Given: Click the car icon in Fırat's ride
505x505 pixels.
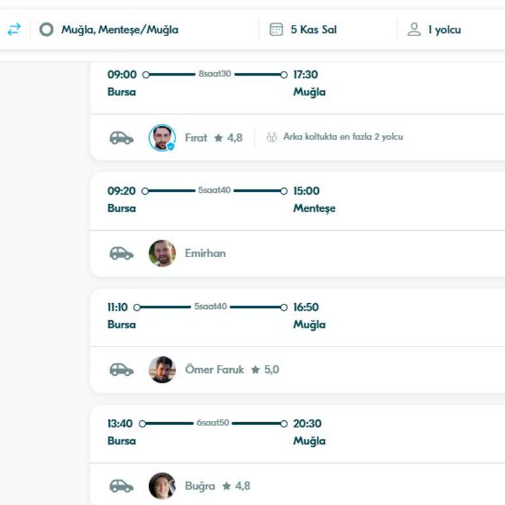Looking at the screenshot, I should pyautogui.click(x=121, y=137).
